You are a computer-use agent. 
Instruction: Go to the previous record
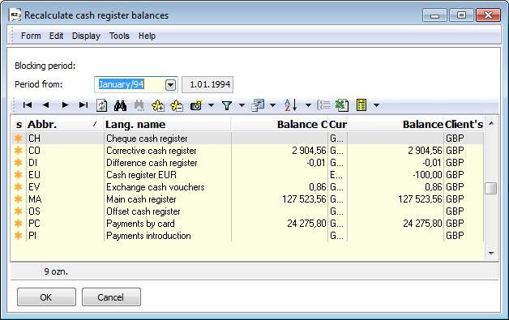45,105
